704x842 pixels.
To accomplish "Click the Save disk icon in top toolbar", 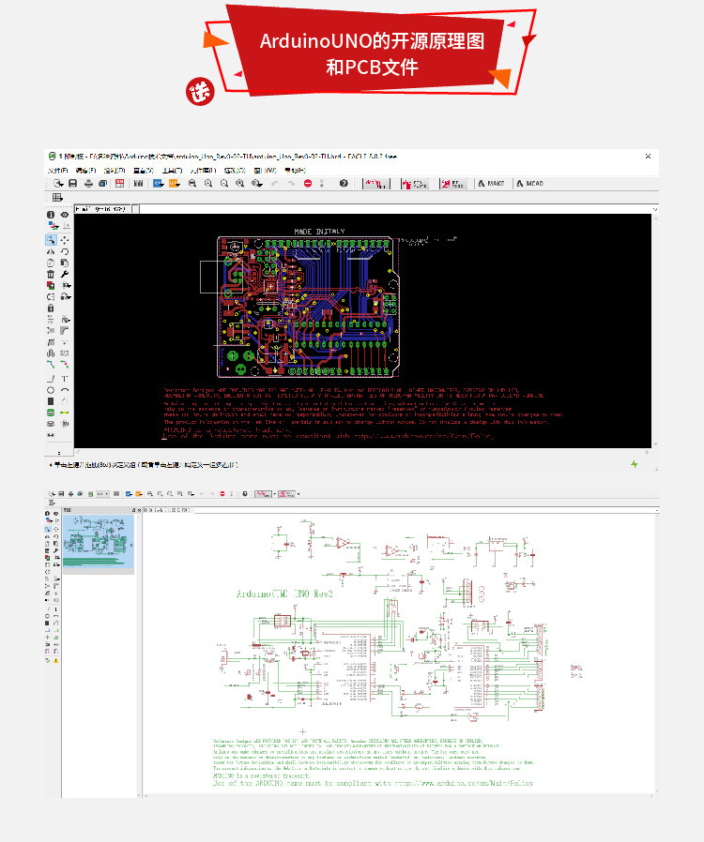I will point(72,184).
